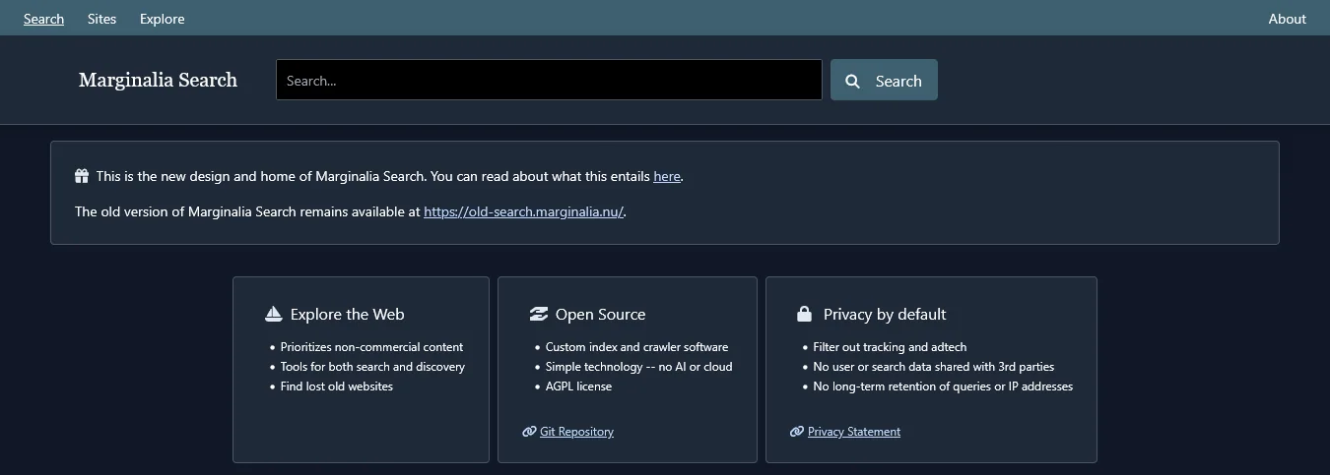Click 'Tools for both search and discovery' bullet
This screenshot has width=1330, height=475.
point(372,367)
